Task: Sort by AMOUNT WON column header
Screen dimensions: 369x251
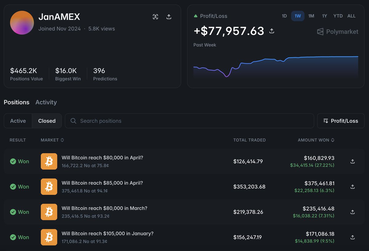Action: [316, 140]
